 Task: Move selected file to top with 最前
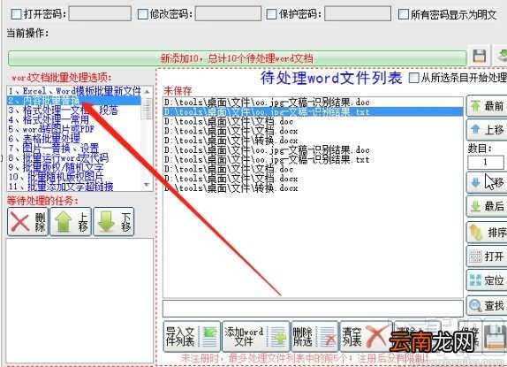488,106
